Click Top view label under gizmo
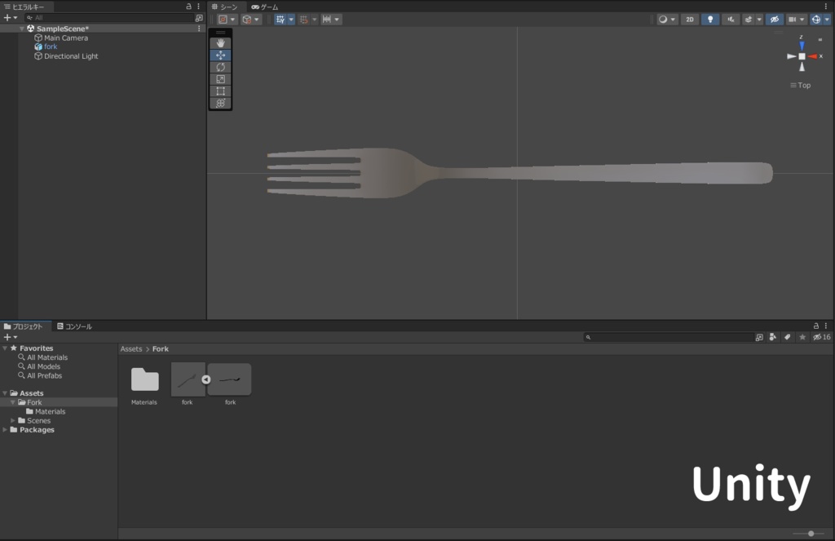 coord(801,86)
